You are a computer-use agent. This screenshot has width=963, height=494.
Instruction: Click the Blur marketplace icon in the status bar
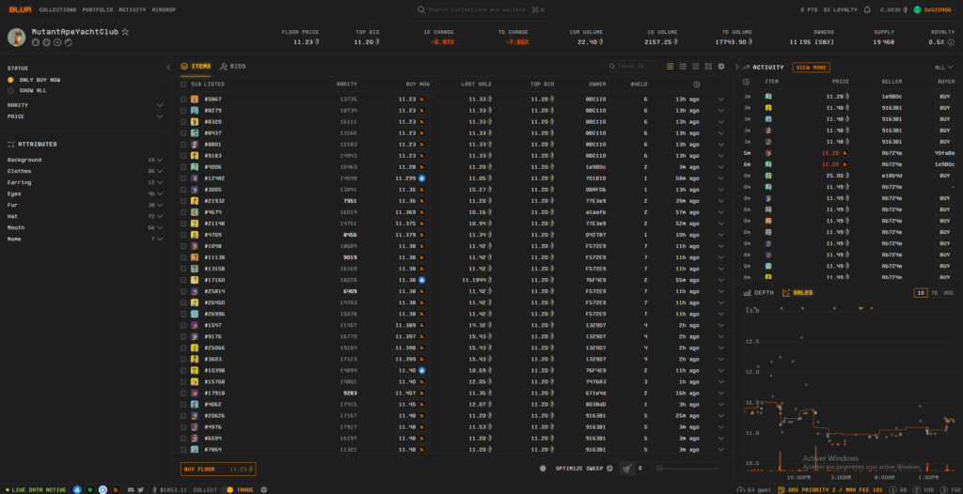pos(116,489)
